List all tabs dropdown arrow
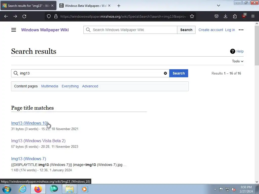 coord(218,6)
